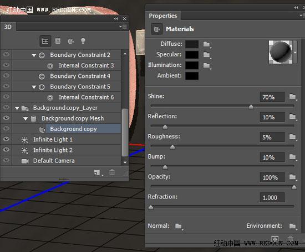The width and height of the screenshot is (305, 252).
Task: Click the Refraction value field
Action: [272, 197]
